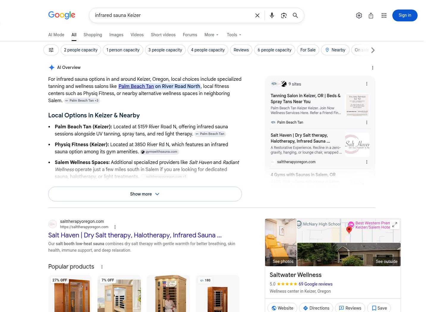
Task: Open Salt Haven Dry Salt therapy result title
Action: tap(135, 235)
